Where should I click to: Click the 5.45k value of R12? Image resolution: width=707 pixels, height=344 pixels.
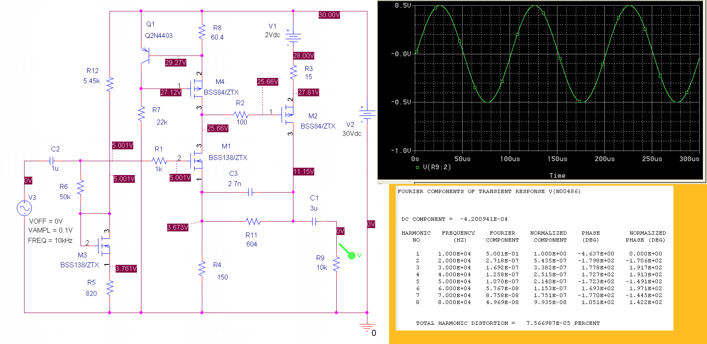(x=92, y=81)
